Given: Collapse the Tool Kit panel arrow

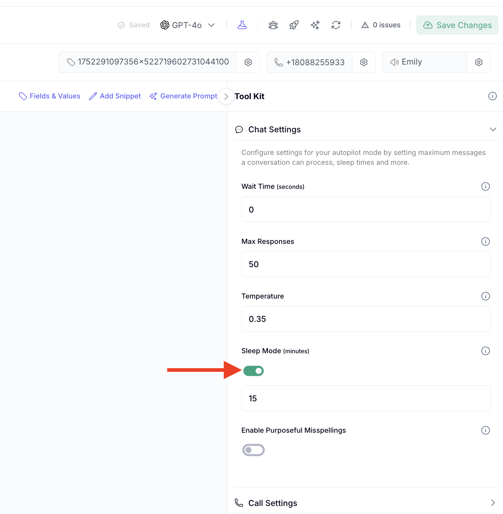Looking at the screenshot, I should pyautogui.click(x=226, y=96).
